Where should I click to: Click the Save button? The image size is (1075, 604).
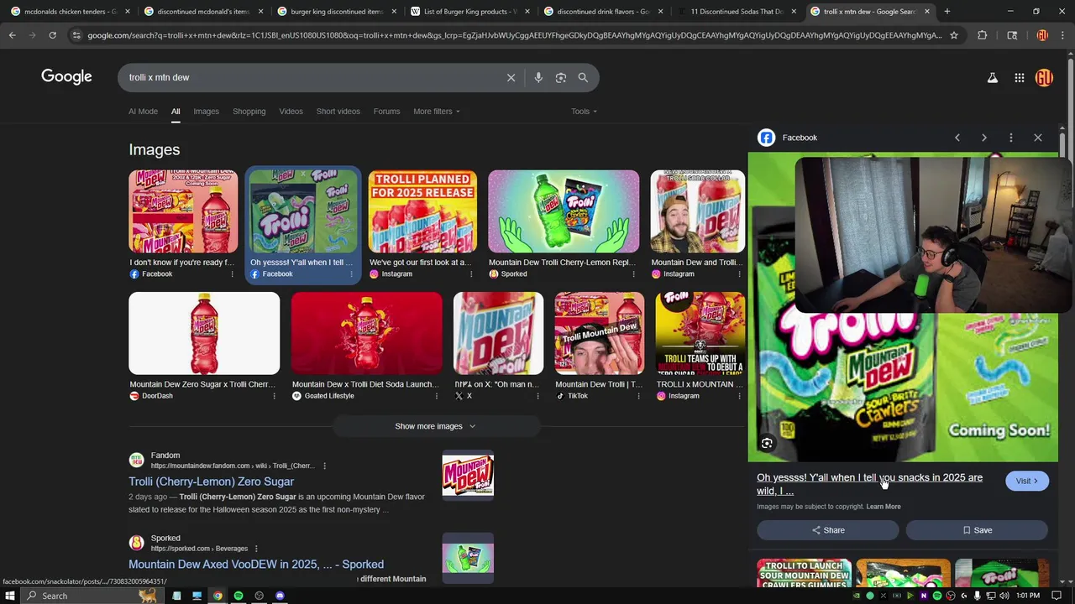coord(977,530)
